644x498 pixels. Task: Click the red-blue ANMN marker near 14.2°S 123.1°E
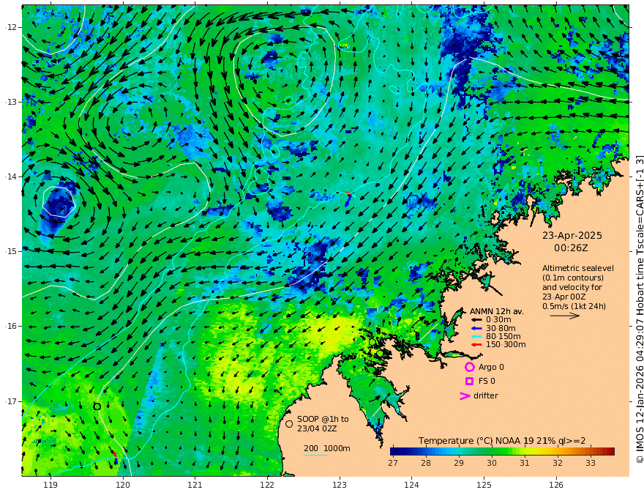tap(348, 198)
